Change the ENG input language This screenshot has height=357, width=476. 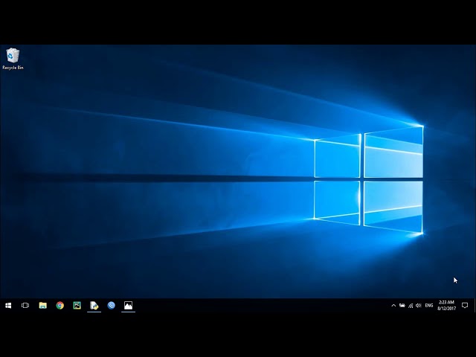tap(429, 306)
